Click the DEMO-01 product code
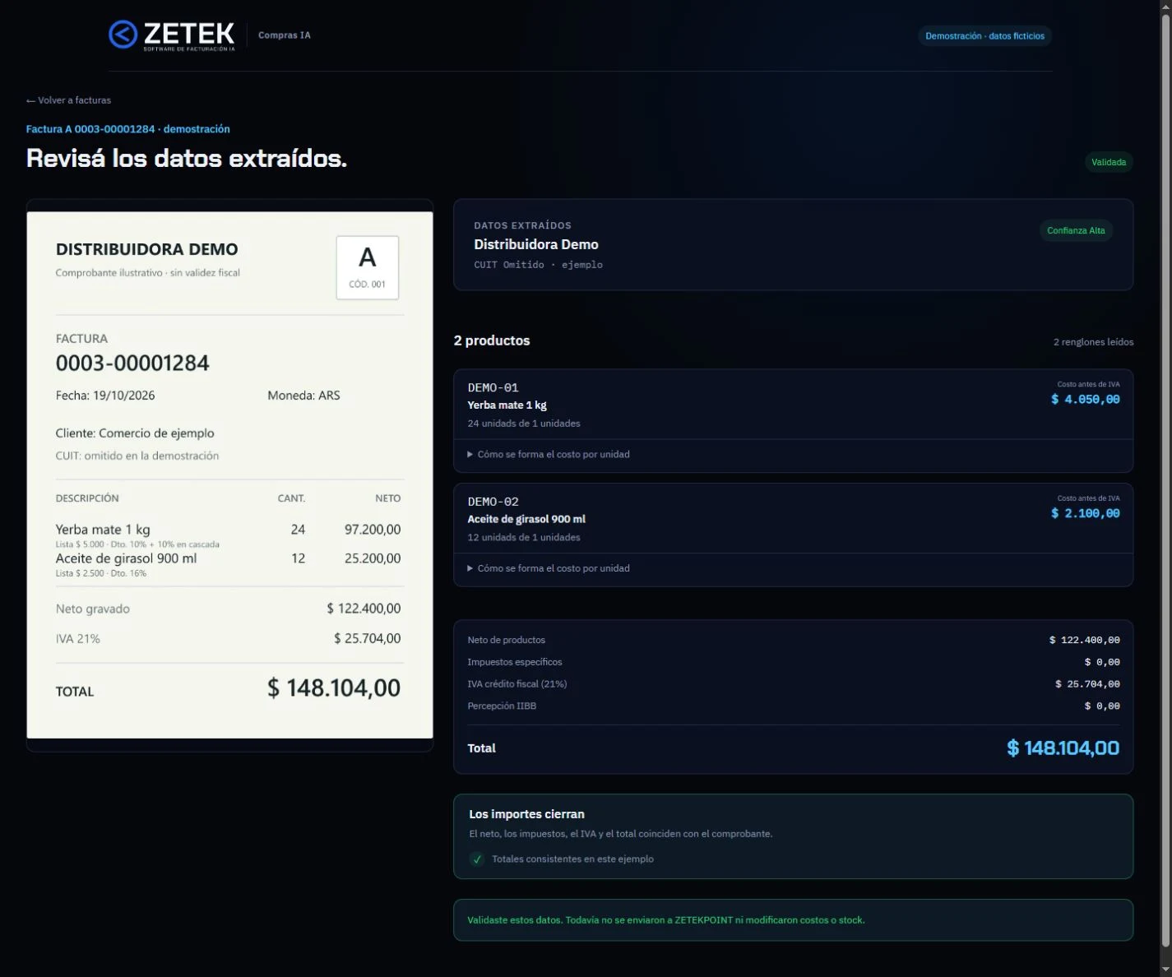Screen dimensions: 1172x977 [x=493, y=387]
